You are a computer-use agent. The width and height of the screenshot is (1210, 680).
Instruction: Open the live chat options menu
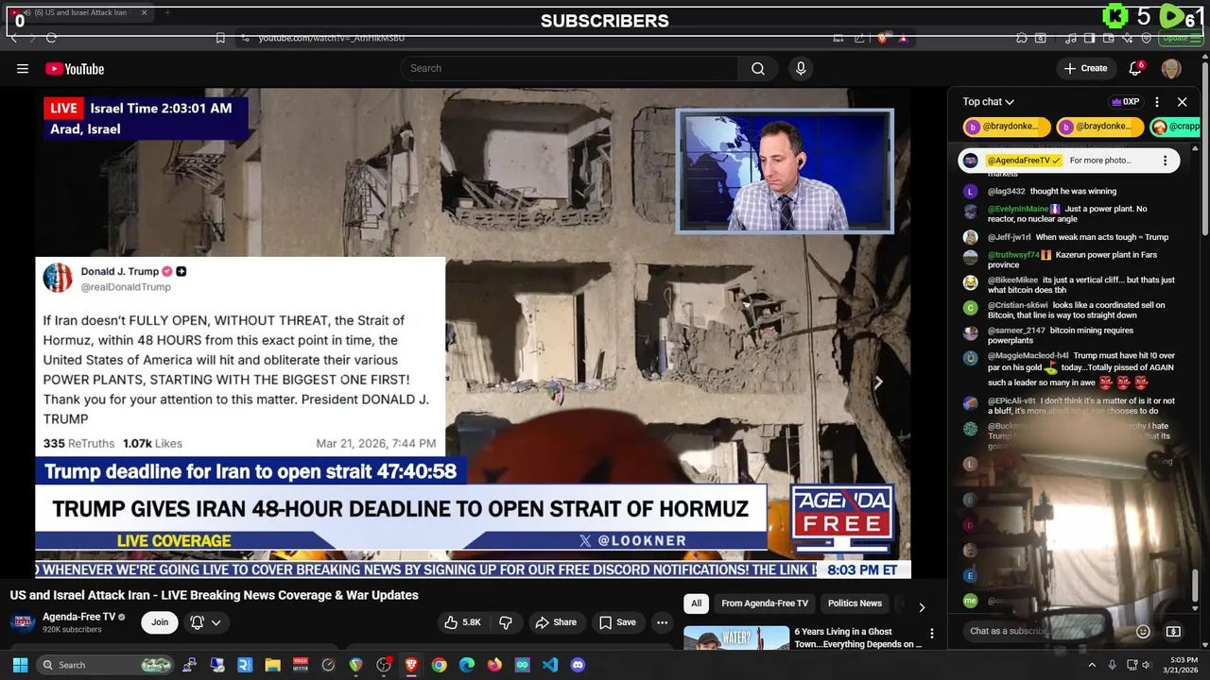coord(1157,102)
